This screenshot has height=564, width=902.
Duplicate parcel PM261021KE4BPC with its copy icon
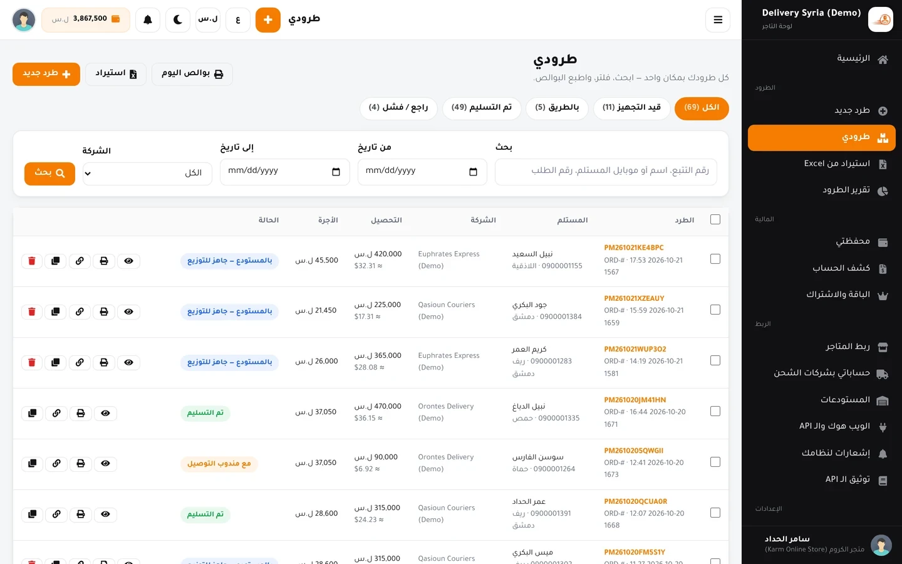[x=56, y=261]
